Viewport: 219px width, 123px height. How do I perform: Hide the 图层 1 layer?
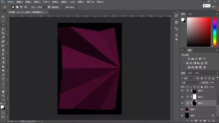point(182,109)
